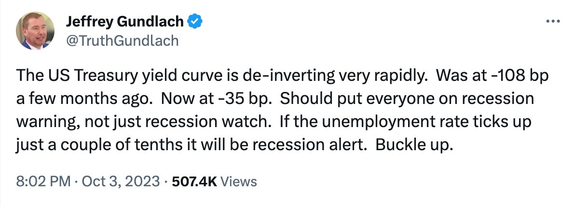
Task: Open the three-dot more options menu
Action: (553, 22)
